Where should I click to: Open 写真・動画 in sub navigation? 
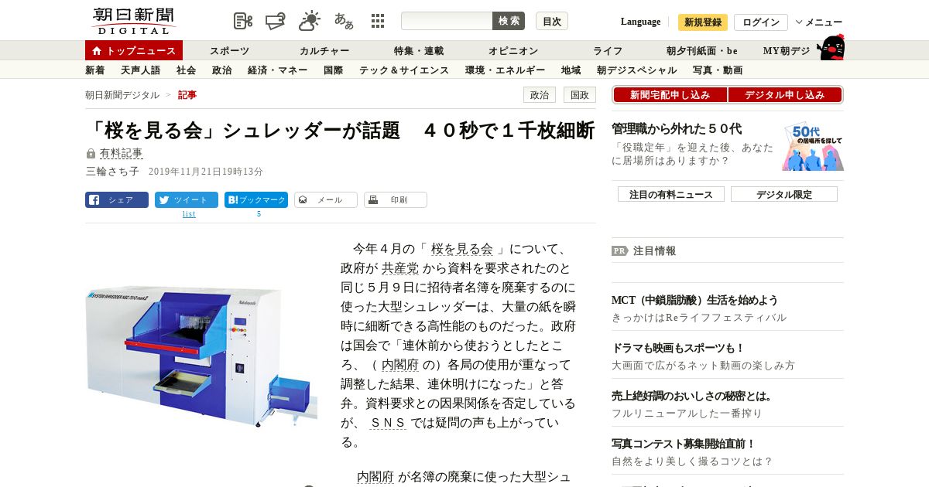click(x=718, y=70)
